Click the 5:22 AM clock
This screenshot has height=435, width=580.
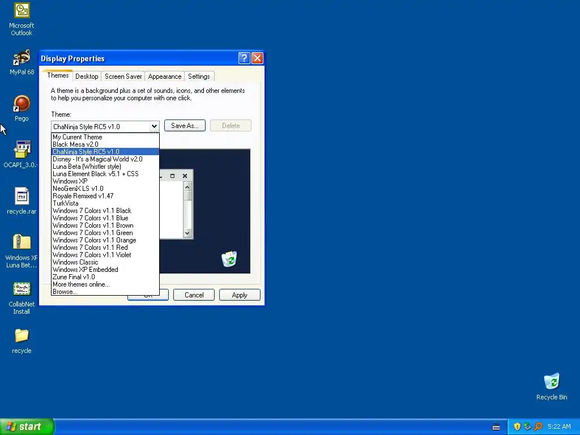pyautogui.click(x=559, y=427)
